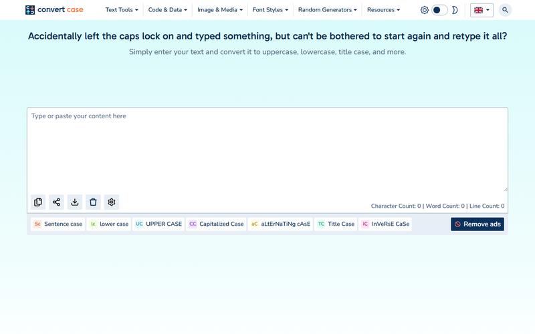The height and width of the screenshot is (334, 535).
Task: Apply Title Case conversion
Action: 336,224
